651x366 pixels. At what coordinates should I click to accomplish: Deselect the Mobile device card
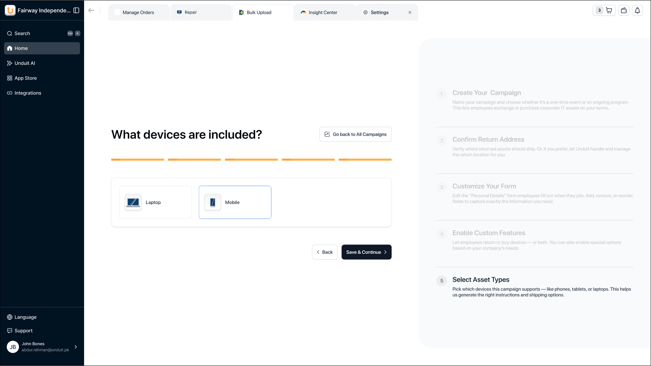click(235, 202)
